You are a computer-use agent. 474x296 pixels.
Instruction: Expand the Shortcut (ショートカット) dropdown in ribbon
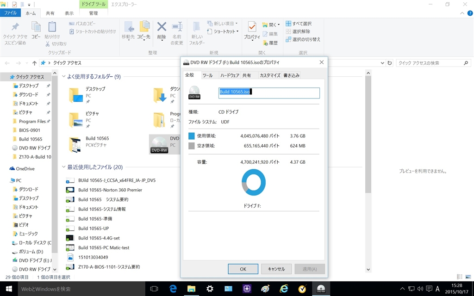point(237,31)
